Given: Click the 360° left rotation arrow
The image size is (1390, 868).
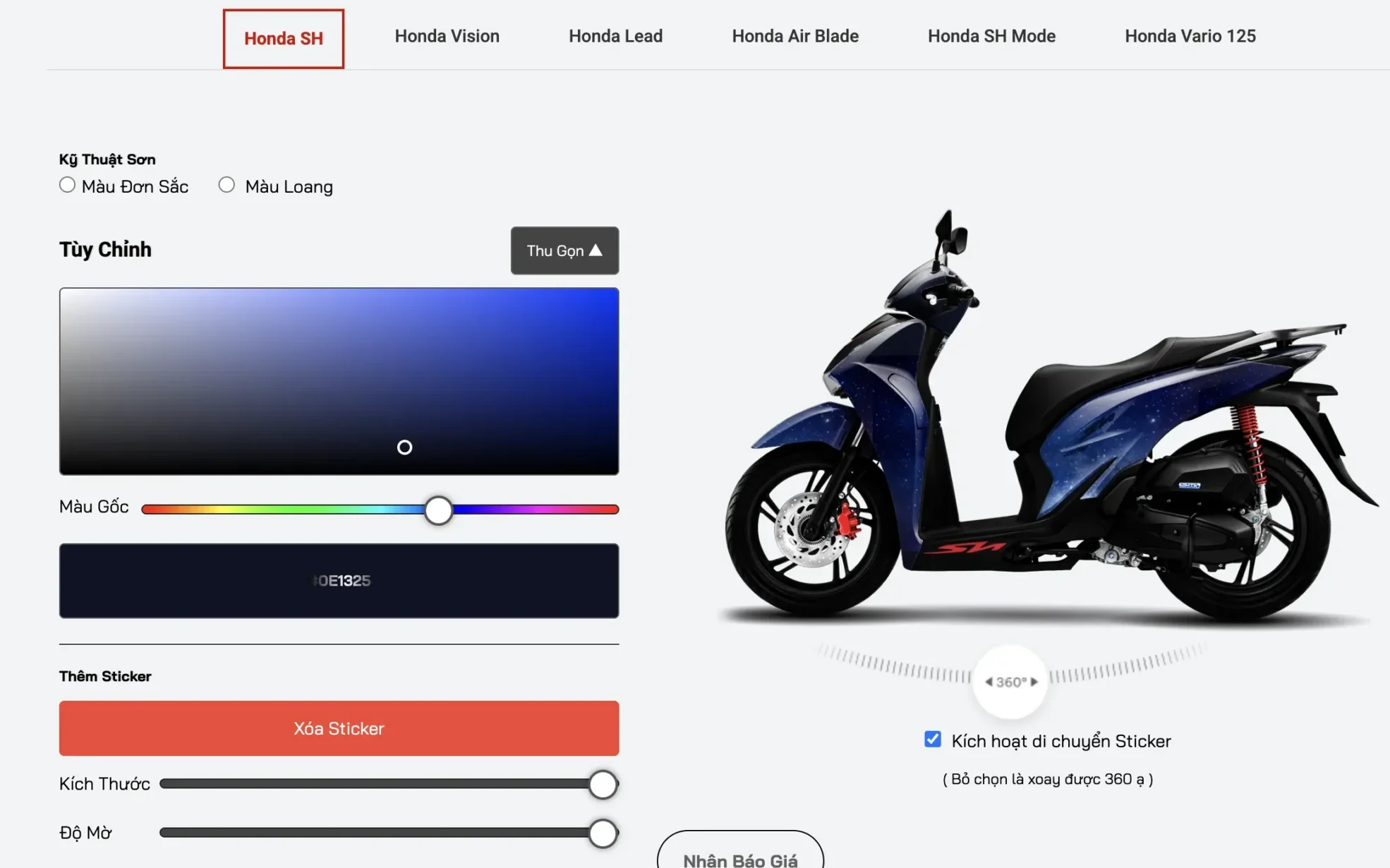Looking at the screenshot, I should [989, 682].
